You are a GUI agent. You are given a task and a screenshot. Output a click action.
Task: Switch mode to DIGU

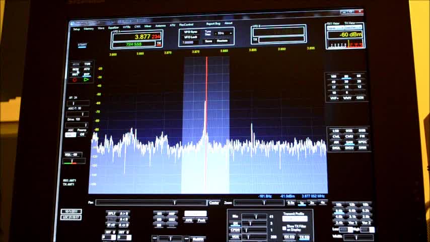coord(349,148)
